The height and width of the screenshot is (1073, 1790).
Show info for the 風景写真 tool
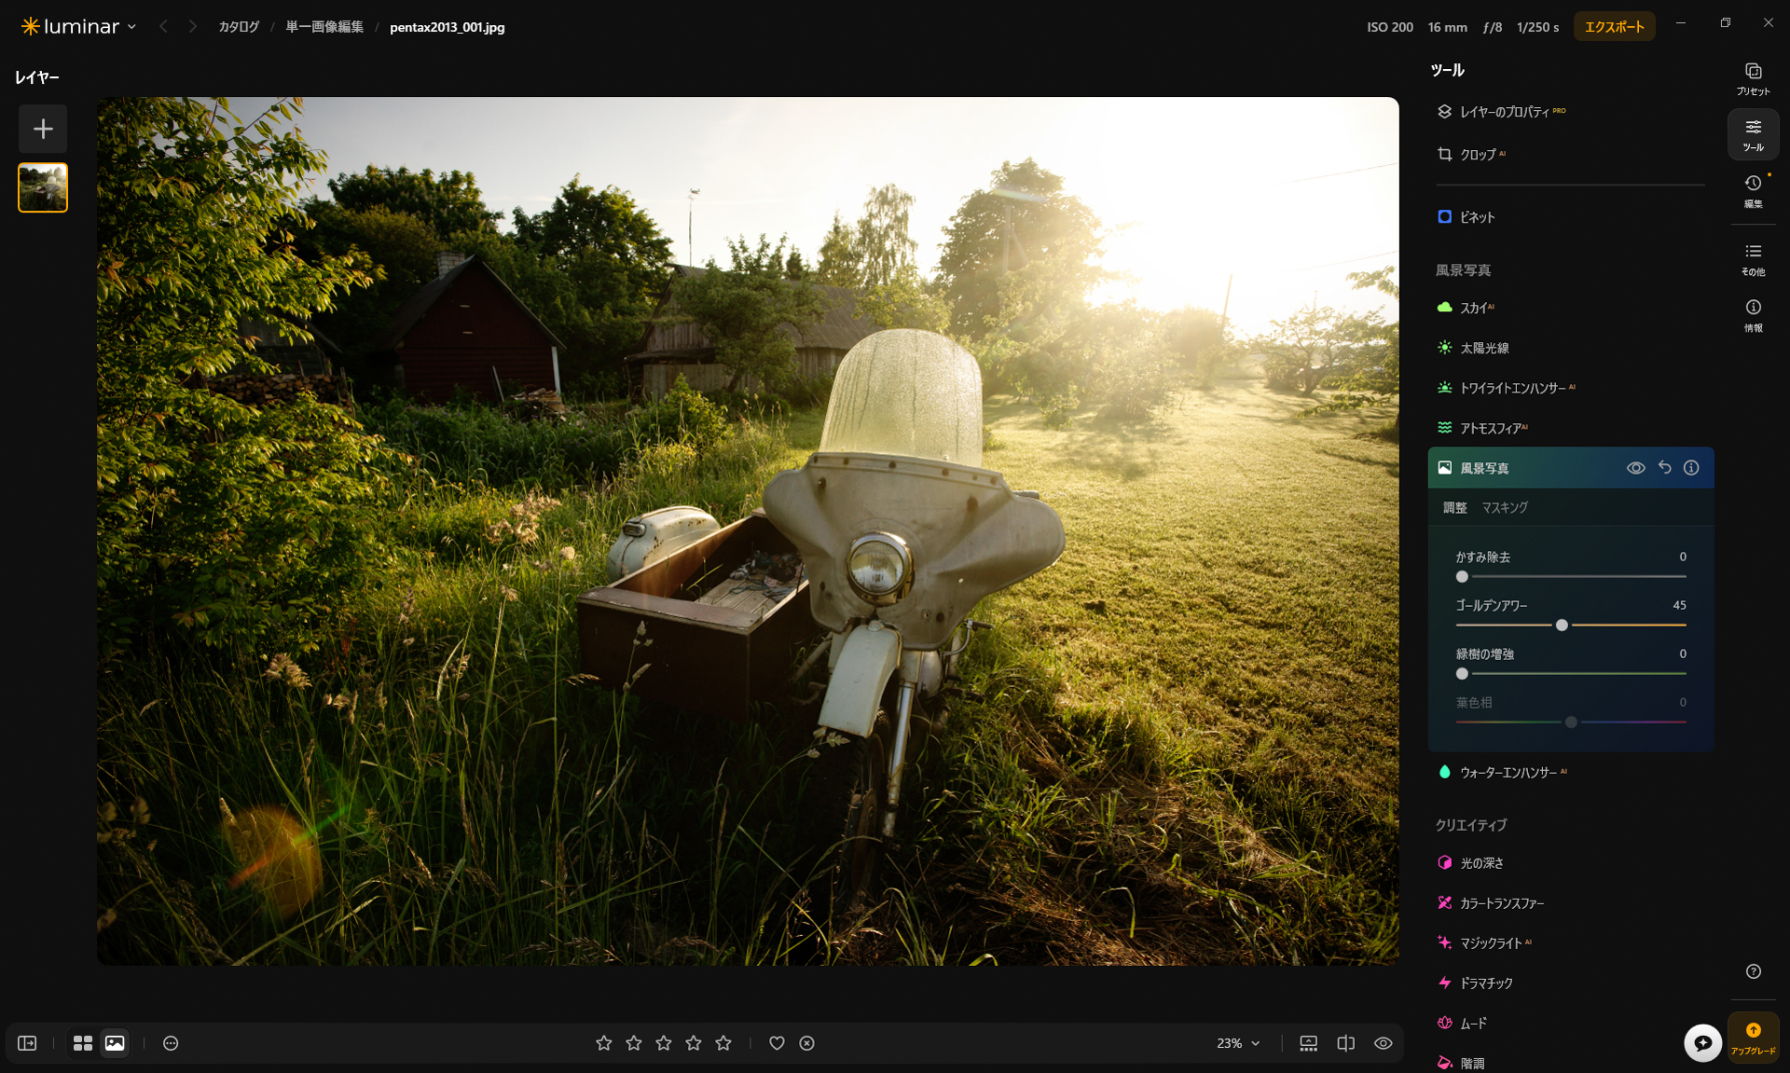tap(1691, 468)
